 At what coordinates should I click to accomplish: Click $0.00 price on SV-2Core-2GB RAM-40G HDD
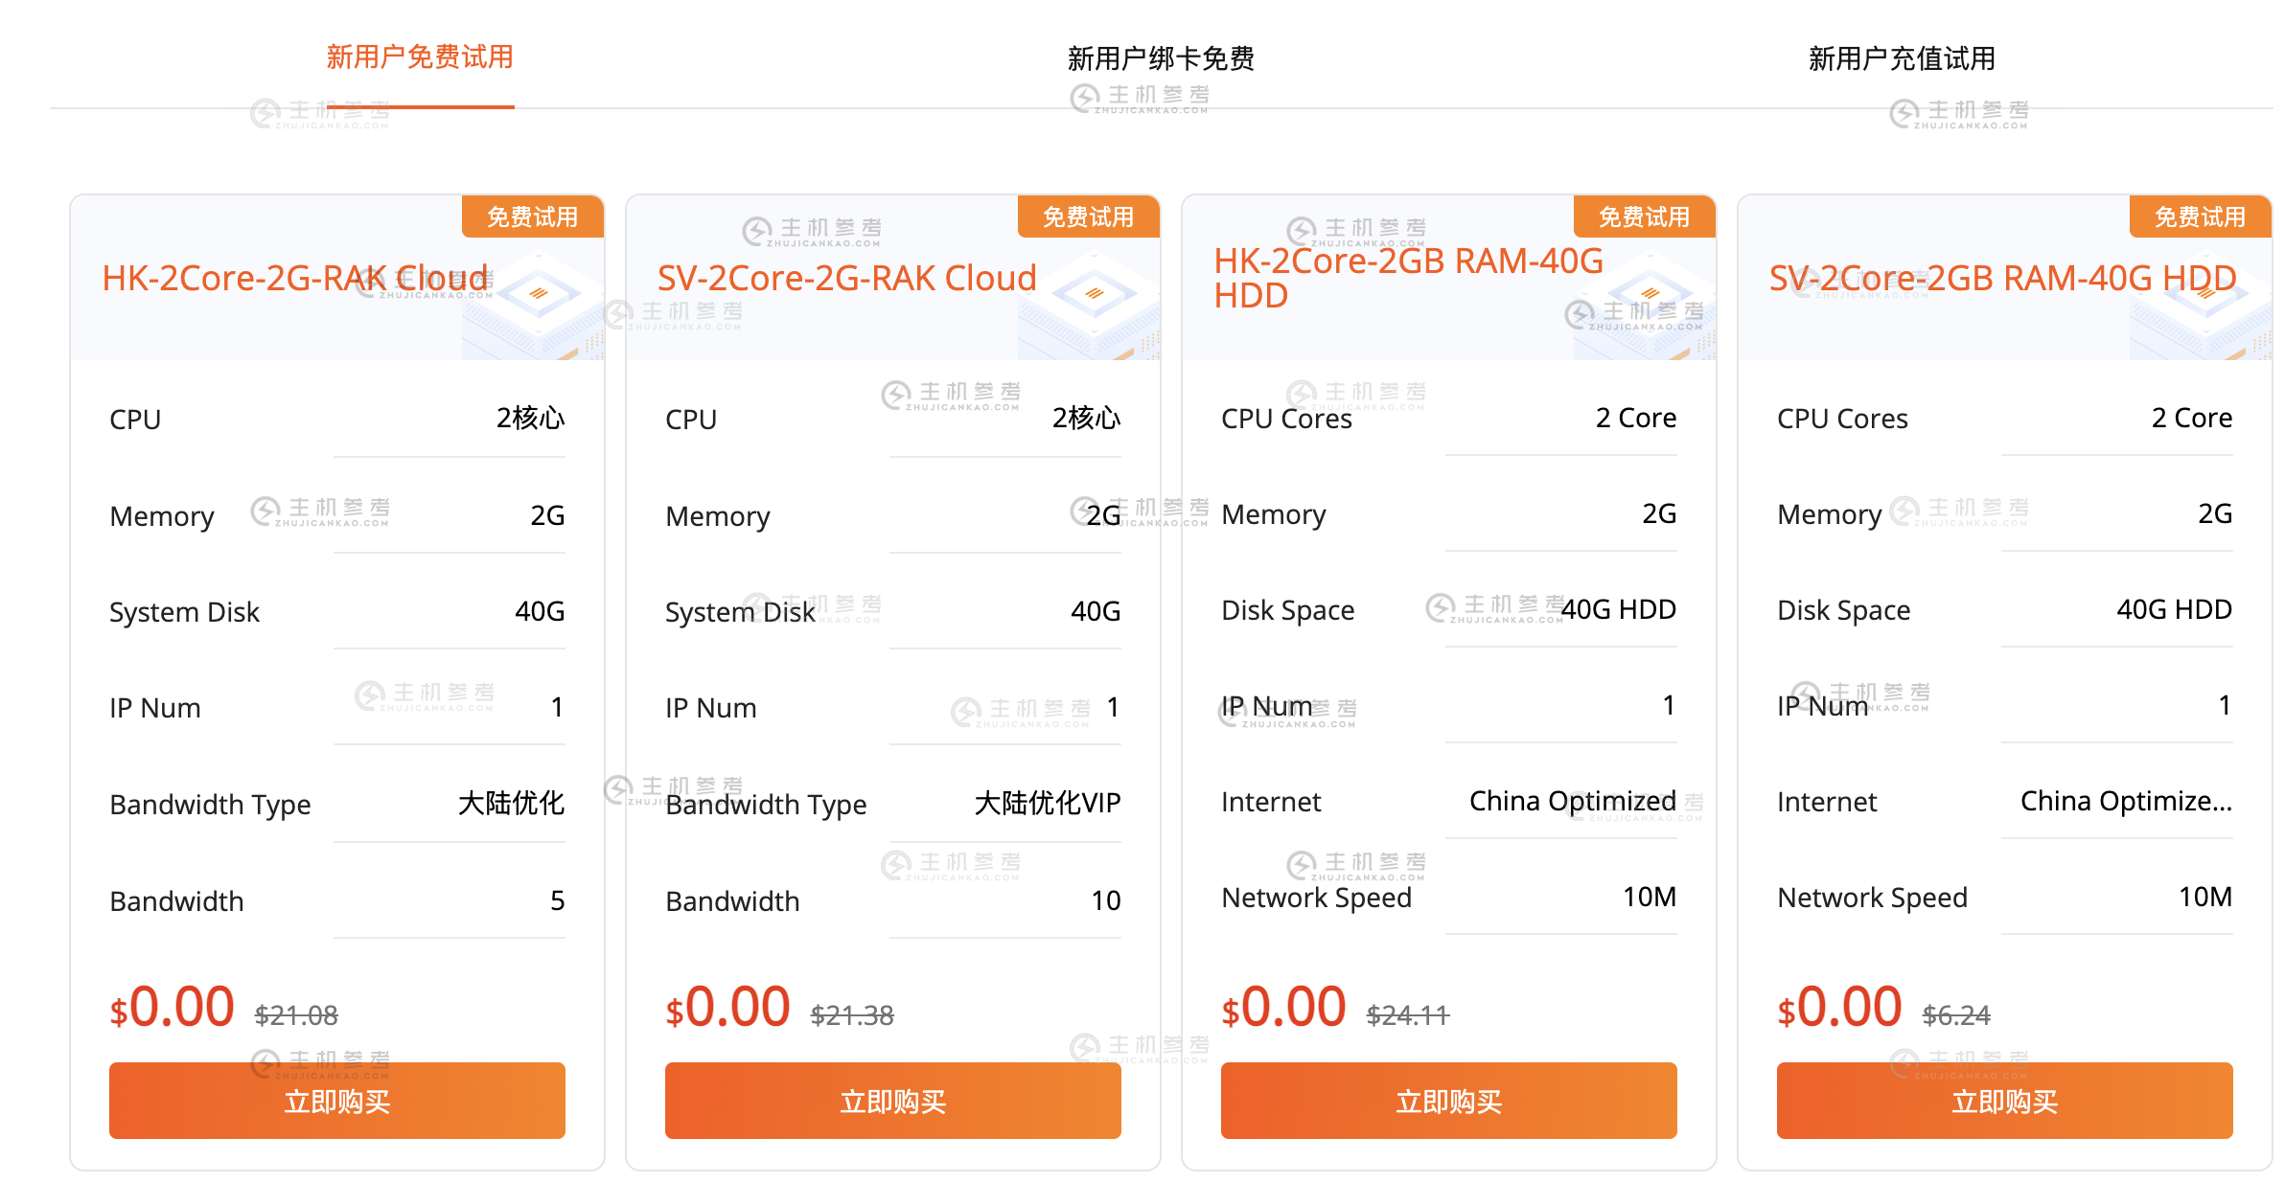(1840, 1007)
